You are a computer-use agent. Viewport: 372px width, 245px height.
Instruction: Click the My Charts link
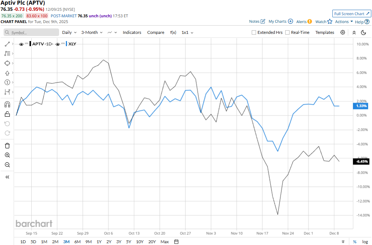[277, 21]
